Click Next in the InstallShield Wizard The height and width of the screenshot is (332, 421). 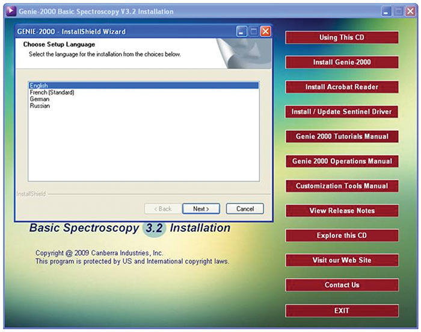pyautogui.click(x=201, y=208)
